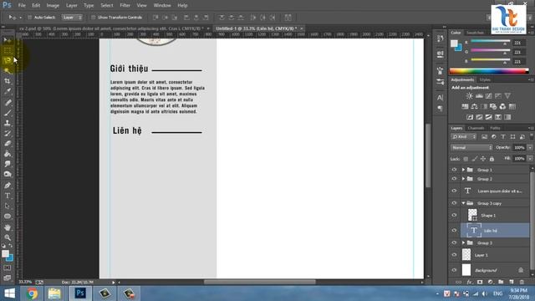Image resolution: width=535 pixels, height=301 pixels.
Task: Open the Windows Start menu
Action: pos(9,293)
